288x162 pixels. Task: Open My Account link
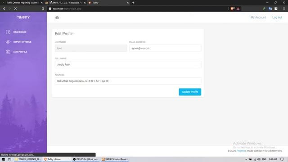258,17
